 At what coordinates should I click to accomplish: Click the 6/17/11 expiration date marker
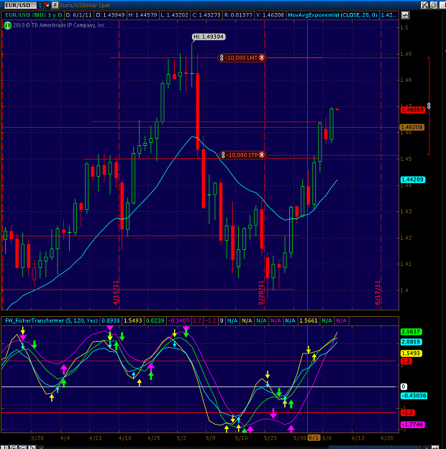[x=378, y=293]
